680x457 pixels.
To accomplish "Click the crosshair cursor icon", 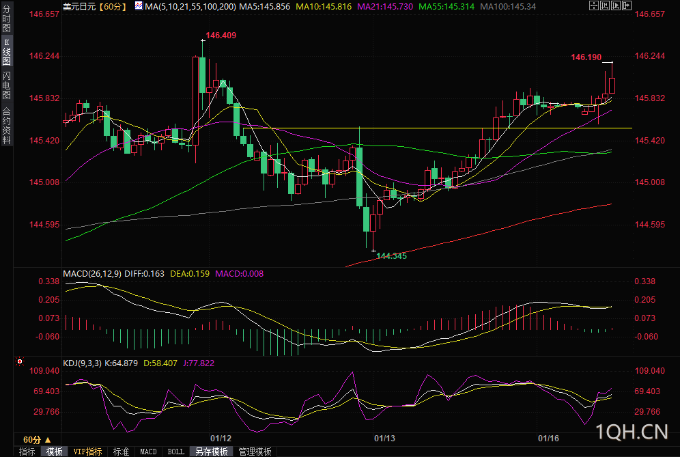I will pos(594,5).
